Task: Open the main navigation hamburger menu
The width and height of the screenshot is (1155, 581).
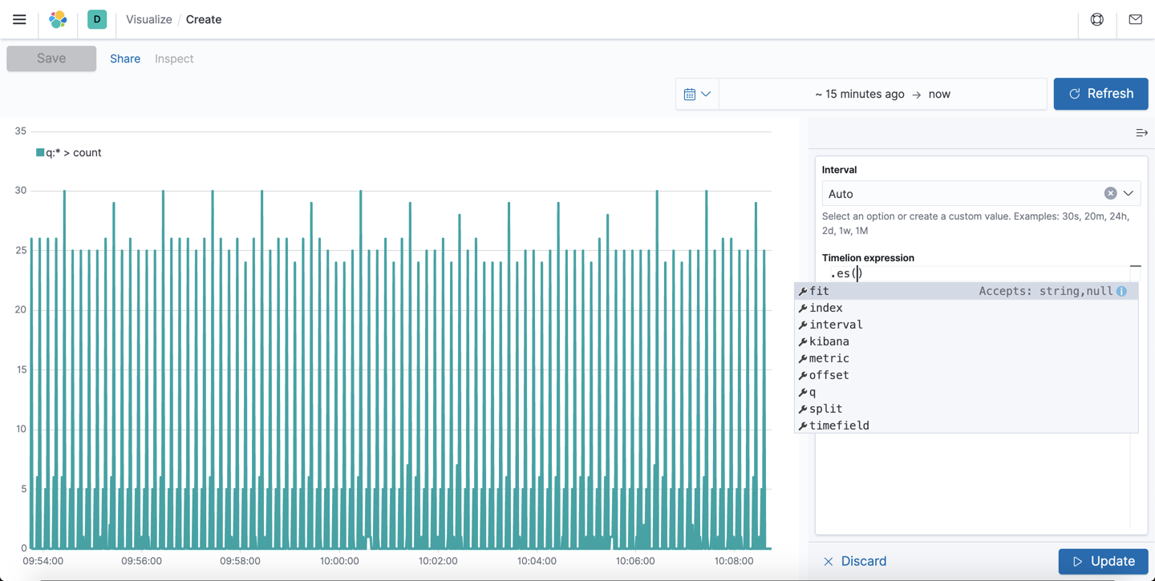Action: [19, 19]
